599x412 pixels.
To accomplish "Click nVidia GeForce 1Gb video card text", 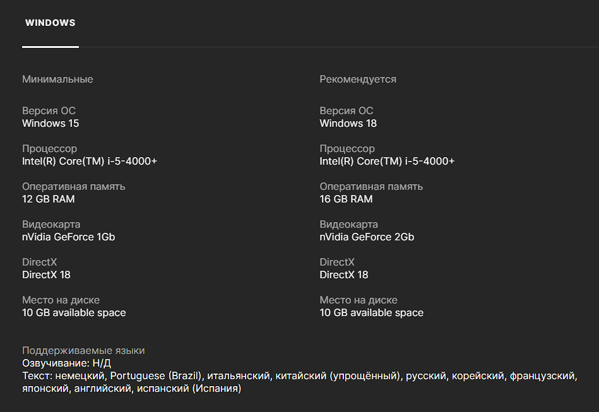I will [68, 237].
